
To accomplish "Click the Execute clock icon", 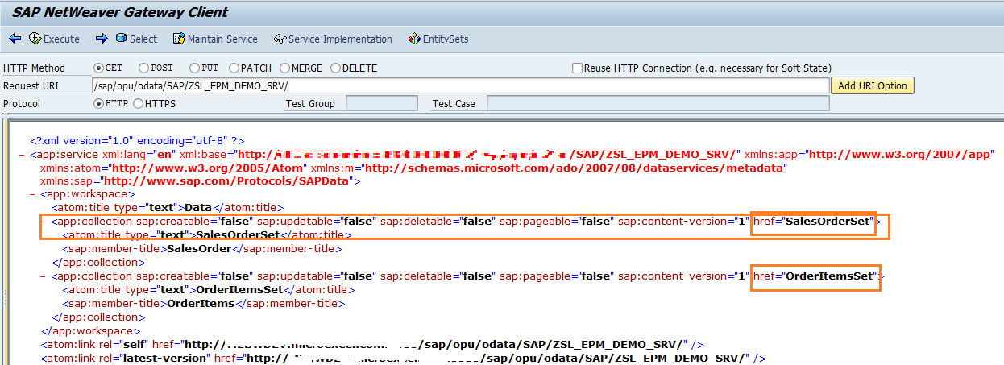I will 35,39.
